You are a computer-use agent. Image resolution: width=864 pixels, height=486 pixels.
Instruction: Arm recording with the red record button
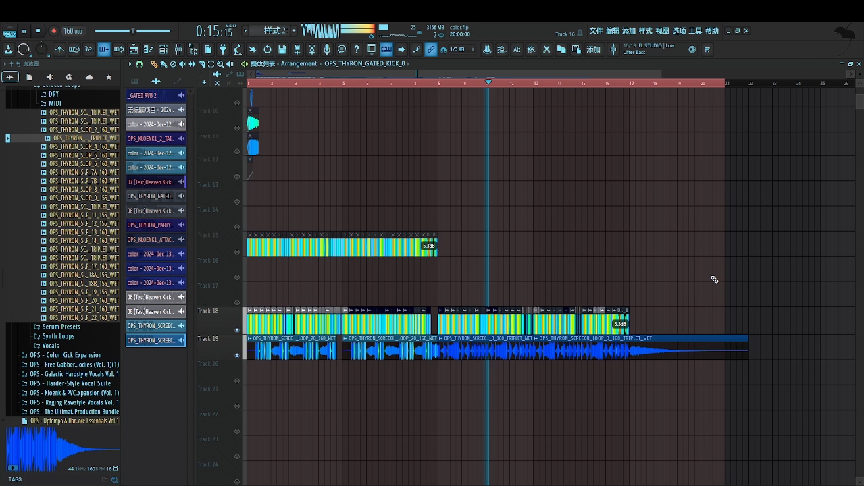[x=54, y=31]
